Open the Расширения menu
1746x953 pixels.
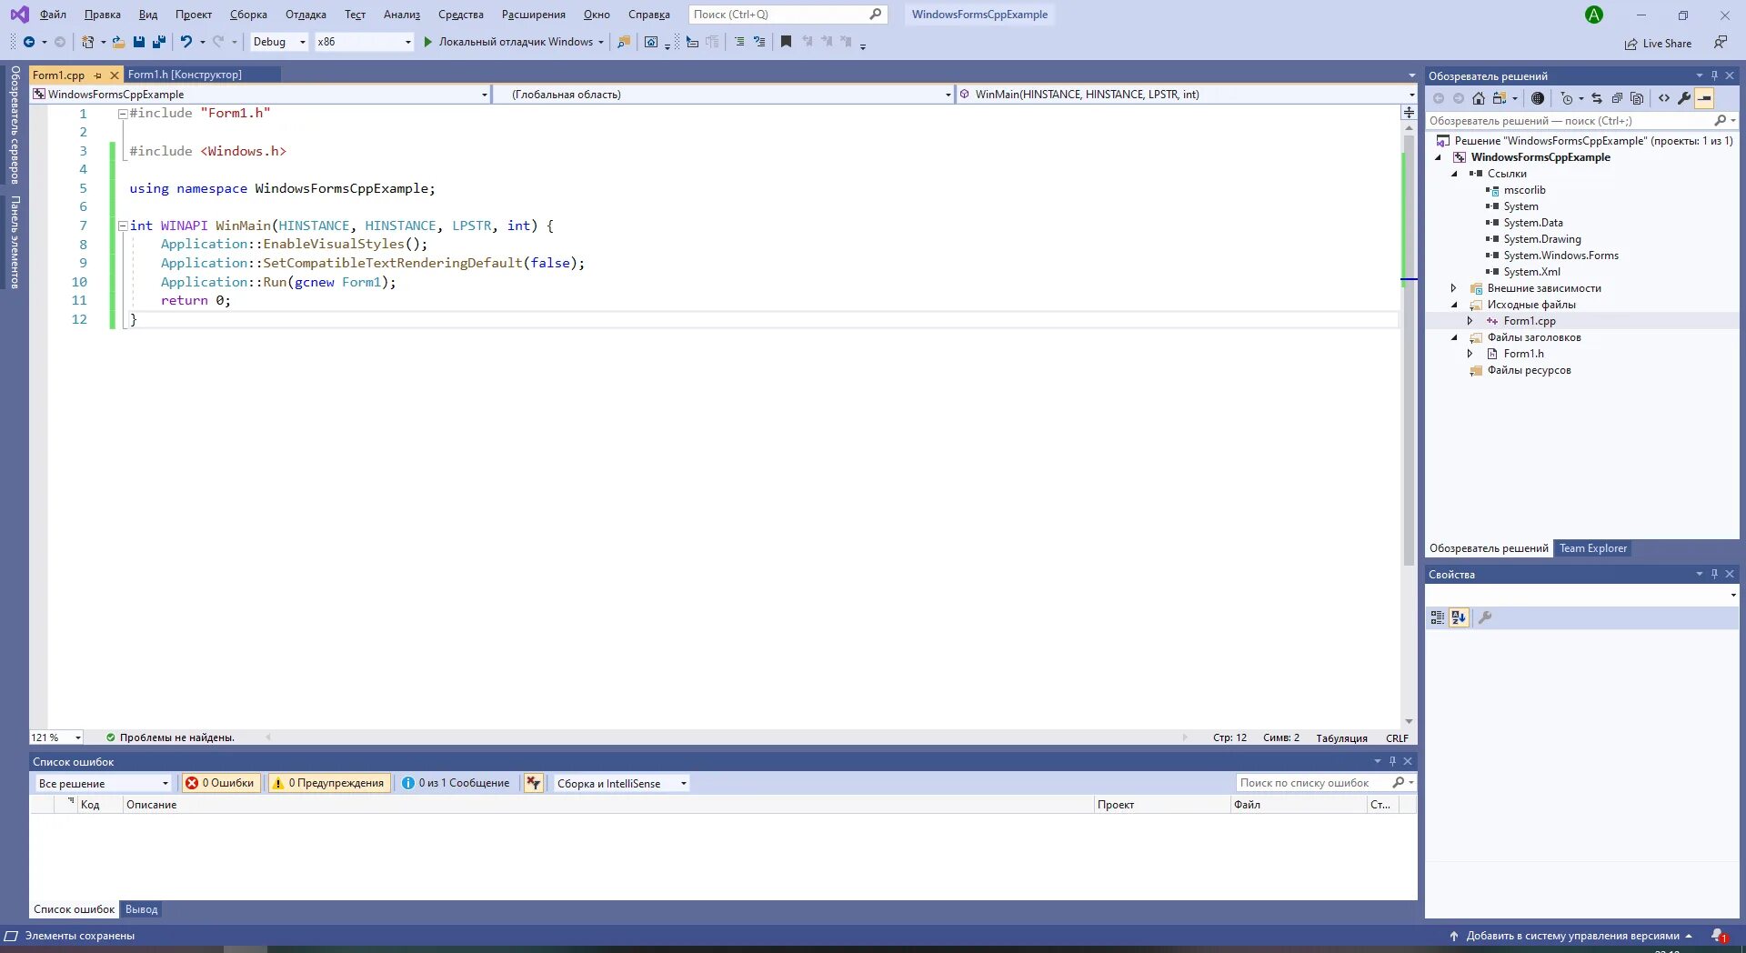click(x=534, y=15)
